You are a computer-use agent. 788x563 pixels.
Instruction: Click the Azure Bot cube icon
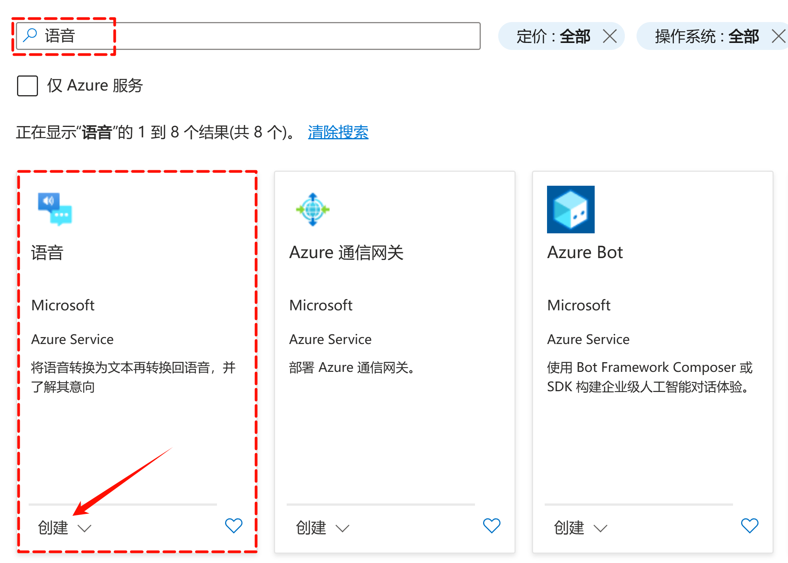[x=570, y=209]
